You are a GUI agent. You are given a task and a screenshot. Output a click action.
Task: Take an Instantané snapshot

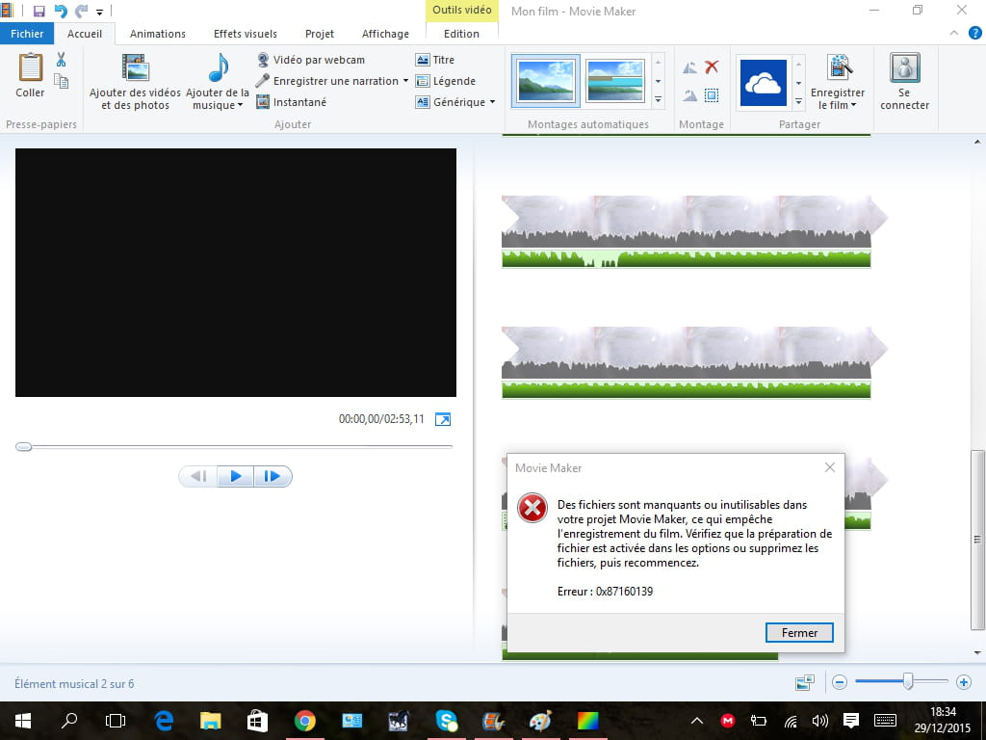(x=292, y=102)
